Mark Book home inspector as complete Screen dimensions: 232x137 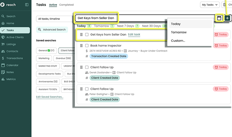click(87, 45)
